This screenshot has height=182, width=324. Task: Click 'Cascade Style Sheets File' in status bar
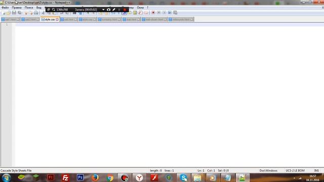[x=16, y=171]
